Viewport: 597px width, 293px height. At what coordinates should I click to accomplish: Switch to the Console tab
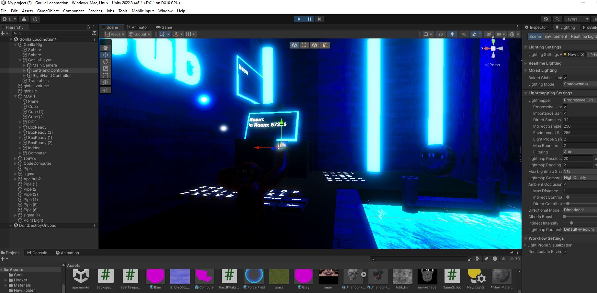37,253
